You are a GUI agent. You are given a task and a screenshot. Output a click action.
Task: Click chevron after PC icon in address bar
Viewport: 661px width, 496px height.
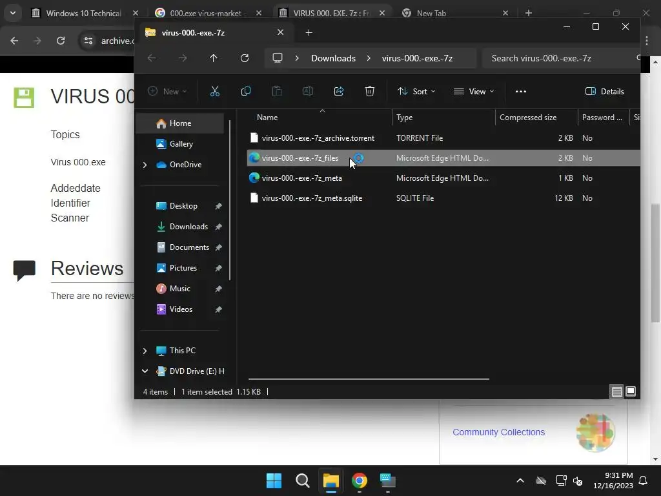pyautogui.click(x=297, y=58)
